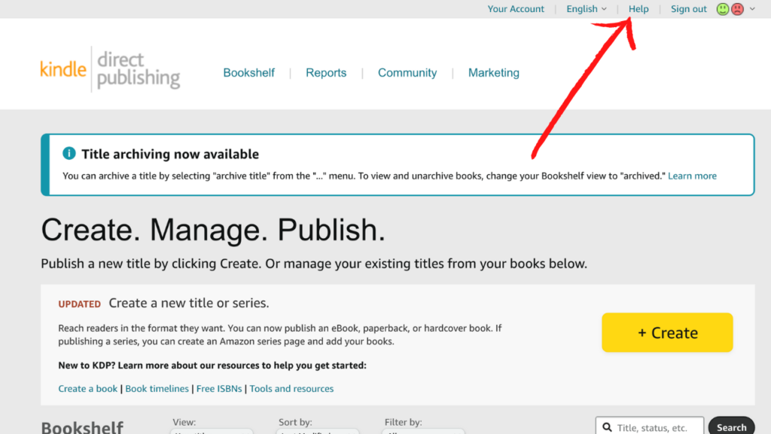Open the View dropdown in Bookshelf
This screenshot has width=771, height=434.
point(212,431)
